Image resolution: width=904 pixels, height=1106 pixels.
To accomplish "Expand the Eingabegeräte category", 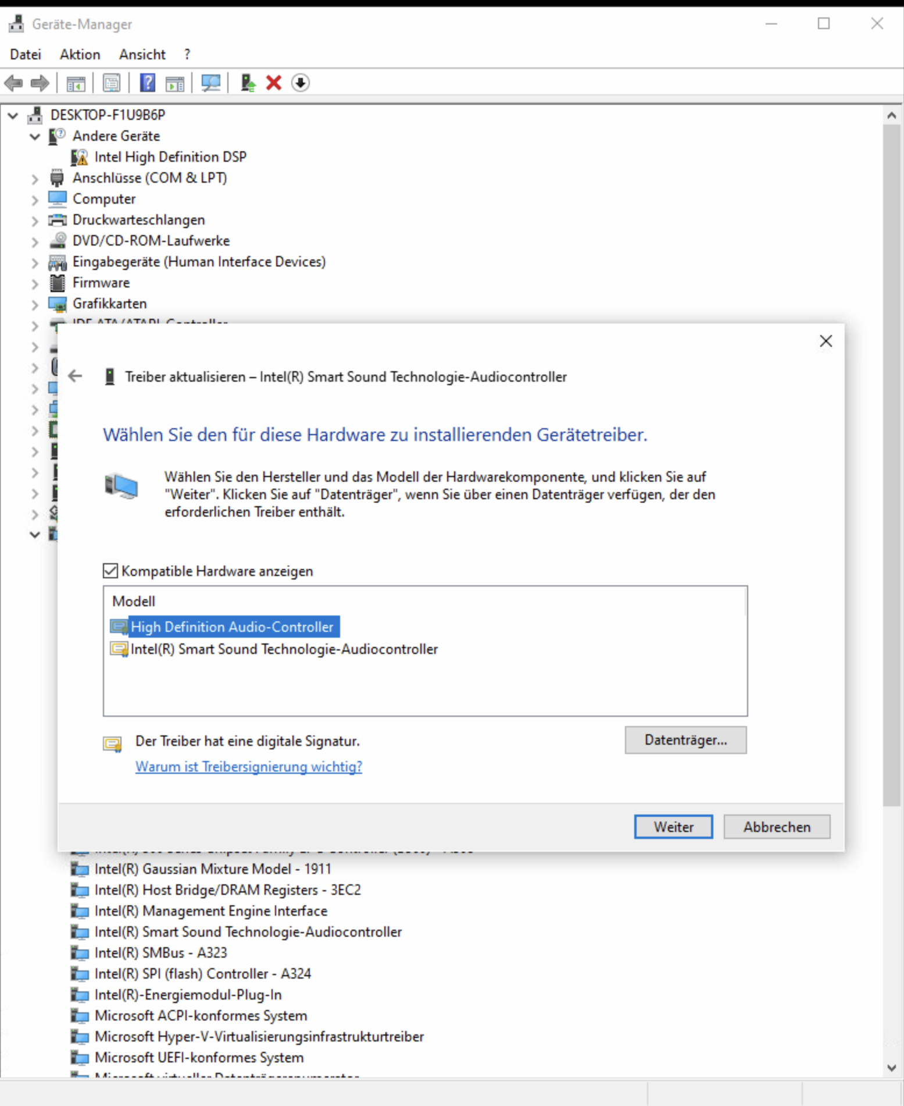I will click(35, 262).
